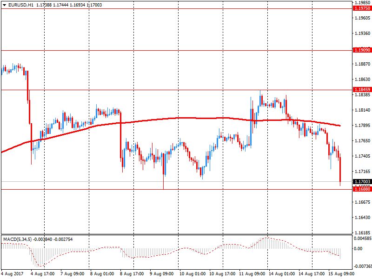
Task: Click the 1.17405 price axis value
Action: click(x=363, y=156)
